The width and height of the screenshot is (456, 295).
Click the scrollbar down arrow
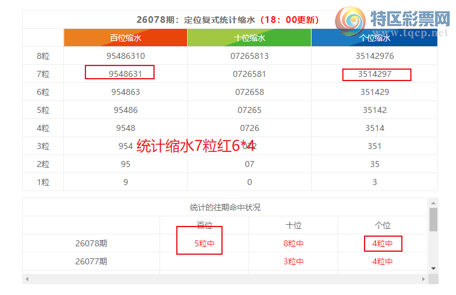coord(433,269)
